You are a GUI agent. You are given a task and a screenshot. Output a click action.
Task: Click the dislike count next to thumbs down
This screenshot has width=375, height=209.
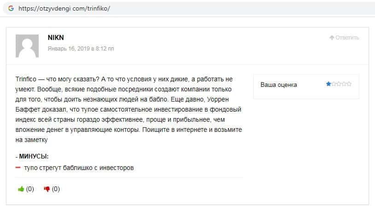point(56,189)
